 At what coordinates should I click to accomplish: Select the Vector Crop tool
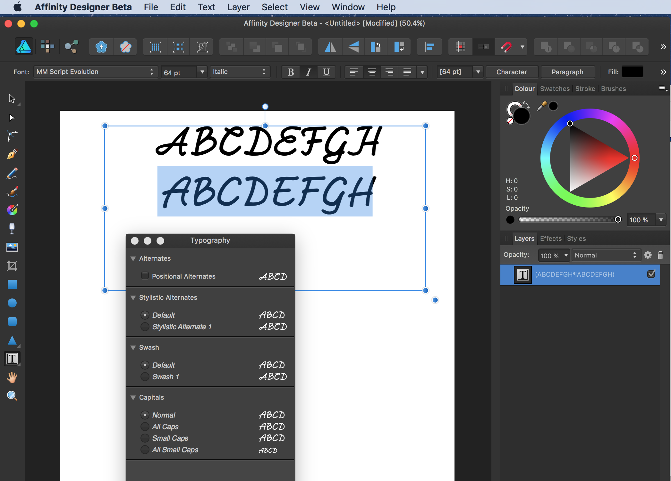(x=12, y=266)
